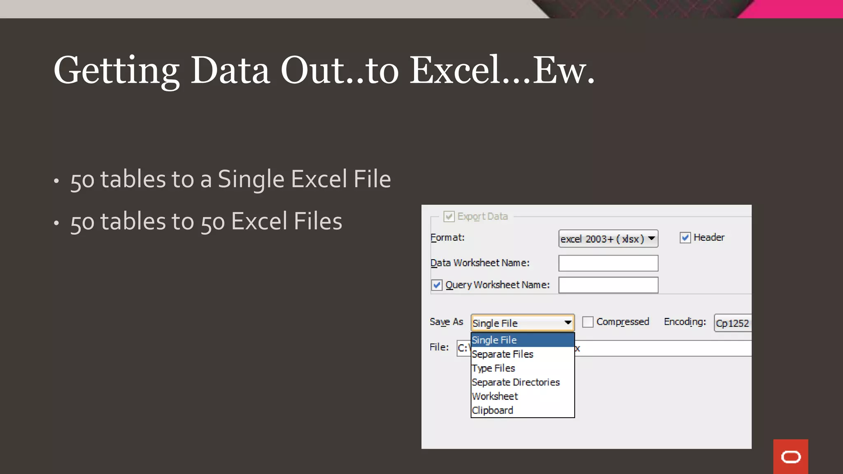The image size is (843, 474).
Task: Click the bullet '50 tables to 50 Excel Files'
Action: (x=206, y=221)
